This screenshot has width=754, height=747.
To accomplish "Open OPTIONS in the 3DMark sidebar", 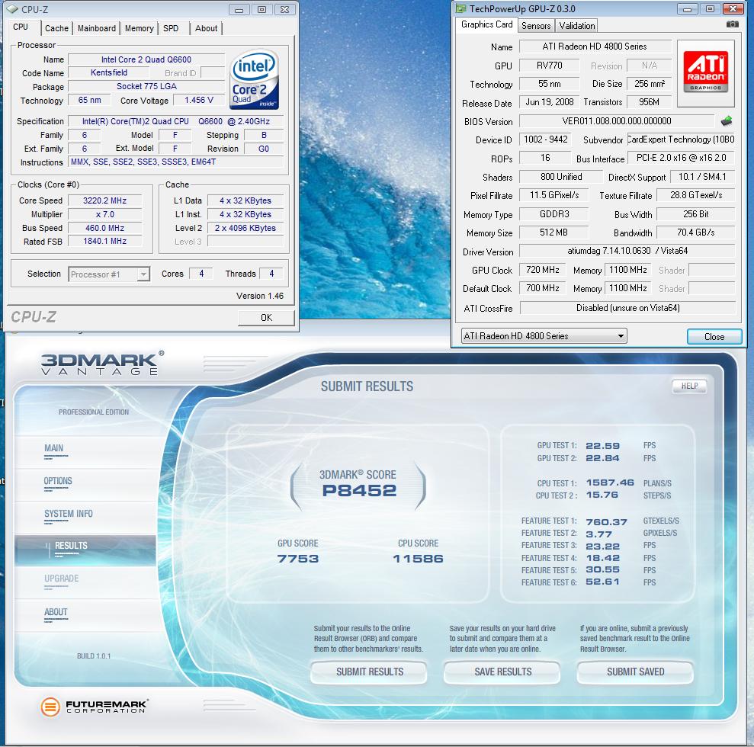I will pyautogui.click(x=58, y=481).
